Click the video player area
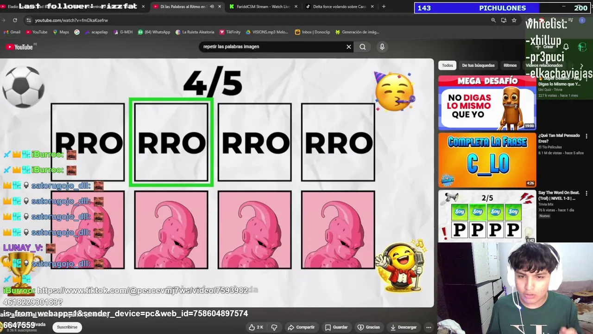593x334 pixels. [x=217, y=182]
